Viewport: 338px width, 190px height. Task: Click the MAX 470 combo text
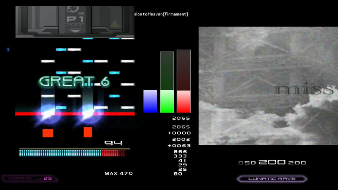point(119,173)
